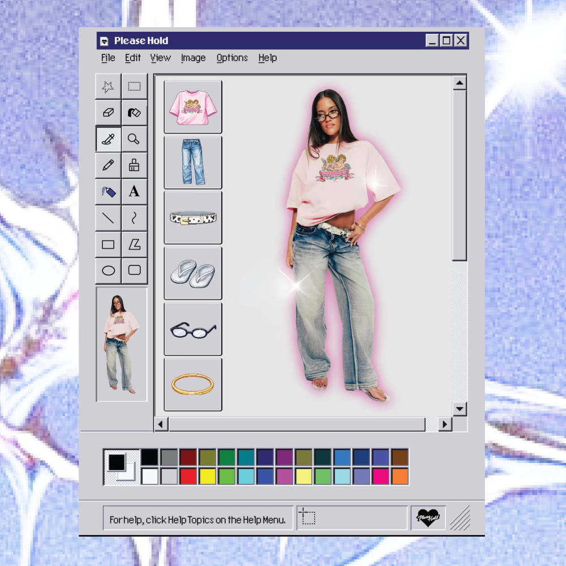Click the Please Hold heart logo
566x566 pixels.
tap(428, 518)
